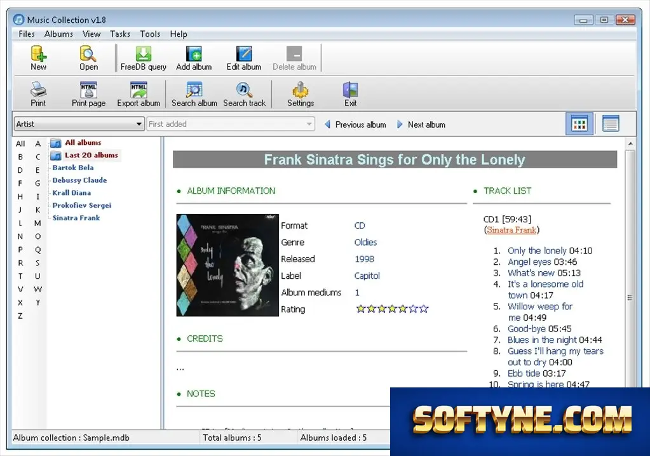The image size is (650, 456).
Task: Switch to the thumbnail grid view
Action: point(579,124)
